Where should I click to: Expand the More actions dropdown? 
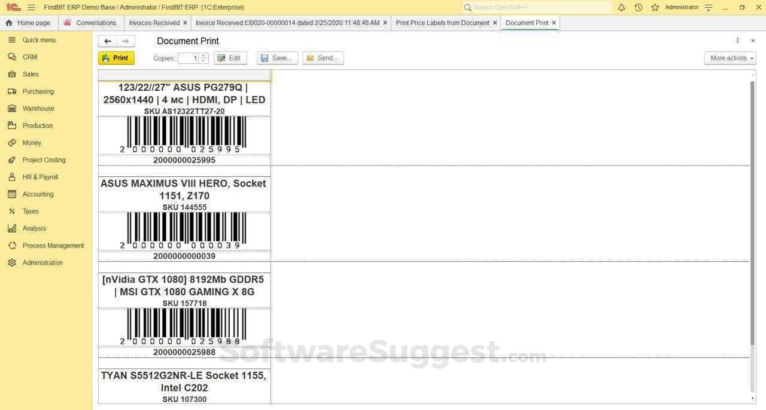tap(730, 58)
